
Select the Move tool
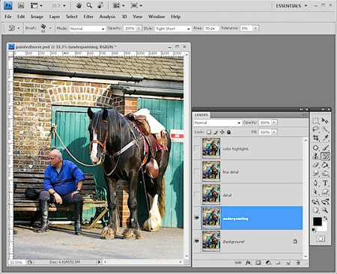point(325,121)
